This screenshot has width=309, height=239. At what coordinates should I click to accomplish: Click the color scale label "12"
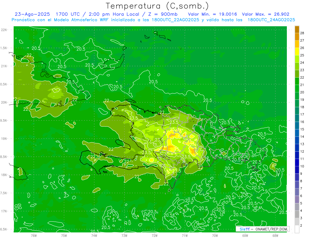302,151
